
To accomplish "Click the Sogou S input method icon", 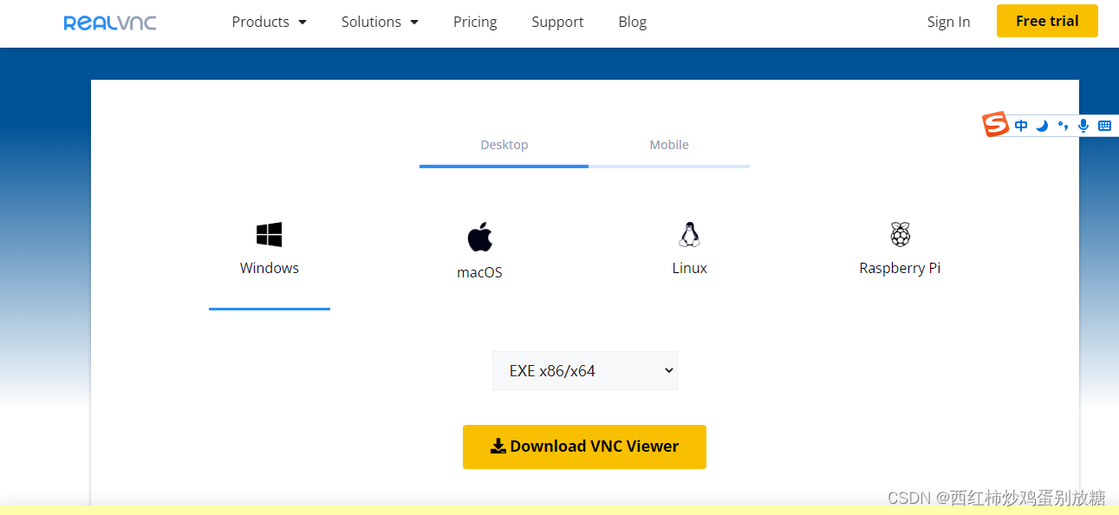I will click(x=996, y=125).
